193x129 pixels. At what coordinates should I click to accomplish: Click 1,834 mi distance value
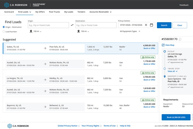coord(91,47)
